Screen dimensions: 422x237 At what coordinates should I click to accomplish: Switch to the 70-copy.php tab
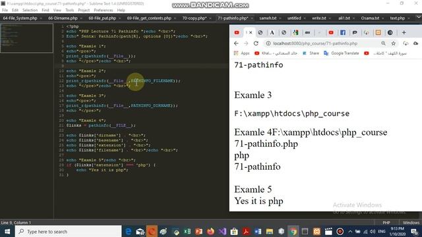195,18
